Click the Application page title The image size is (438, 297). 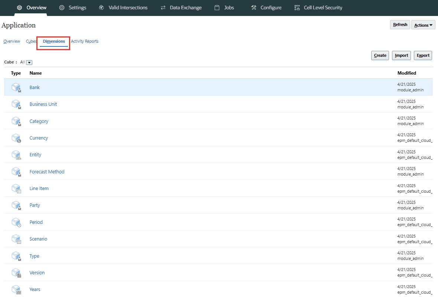[19, 25]
